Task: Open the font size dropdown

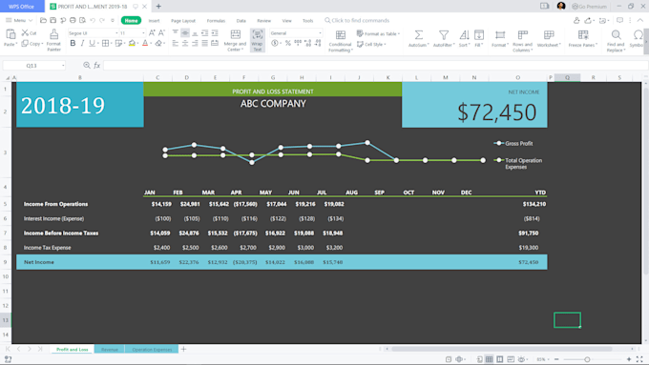Action: [143, 33]
